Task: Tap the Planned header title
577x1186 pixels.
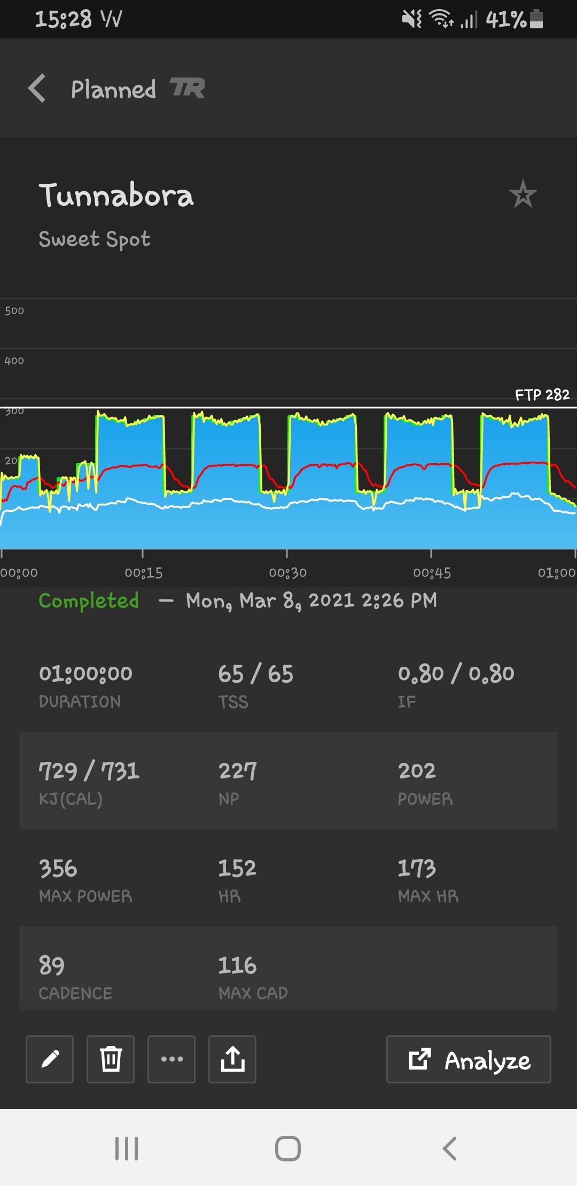Action: 113,89
